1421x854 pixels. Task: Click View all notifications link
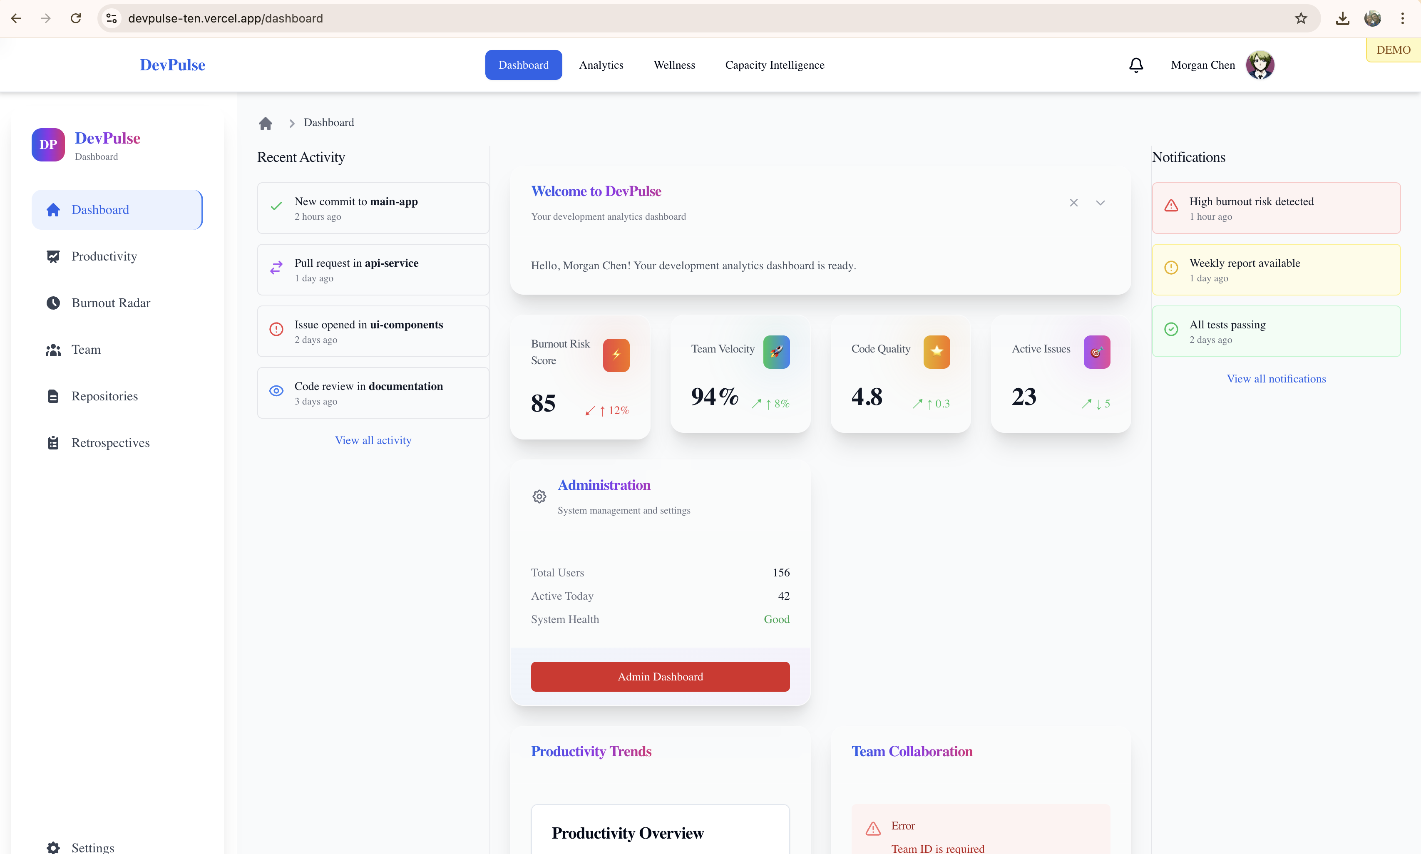coord(1275,379)
